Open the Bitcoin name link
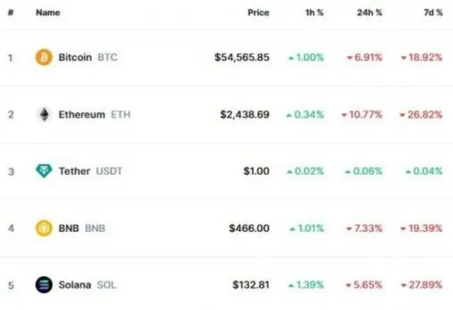453x310 pixels. coord(75,57)
